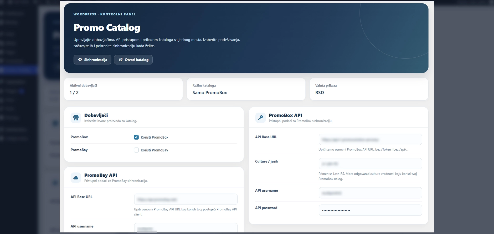Click the 'WORDPRESS · KONTROLNI PANEL' label
This screenshot has height=234, width=494.
[x=105, y=14]
